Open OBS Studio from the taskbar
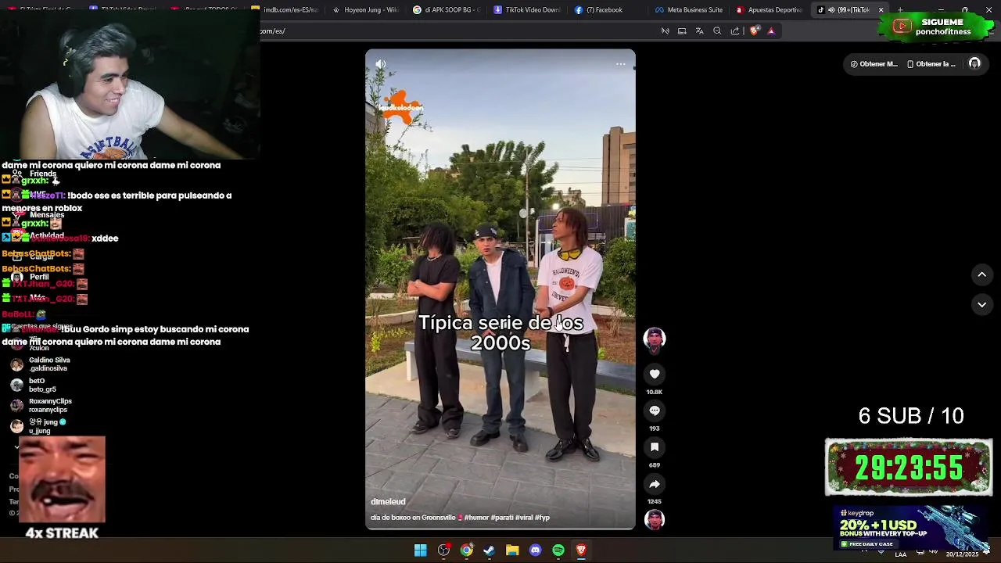The width and height of the screenshot is (1001, 563). pyautogui.click(x=443, y=550)
